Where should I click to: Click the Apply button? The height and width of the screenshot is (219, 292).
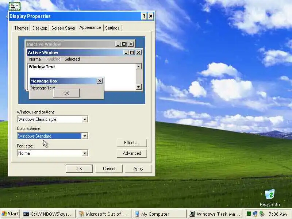pyautogui.click(x=138, y=169)
